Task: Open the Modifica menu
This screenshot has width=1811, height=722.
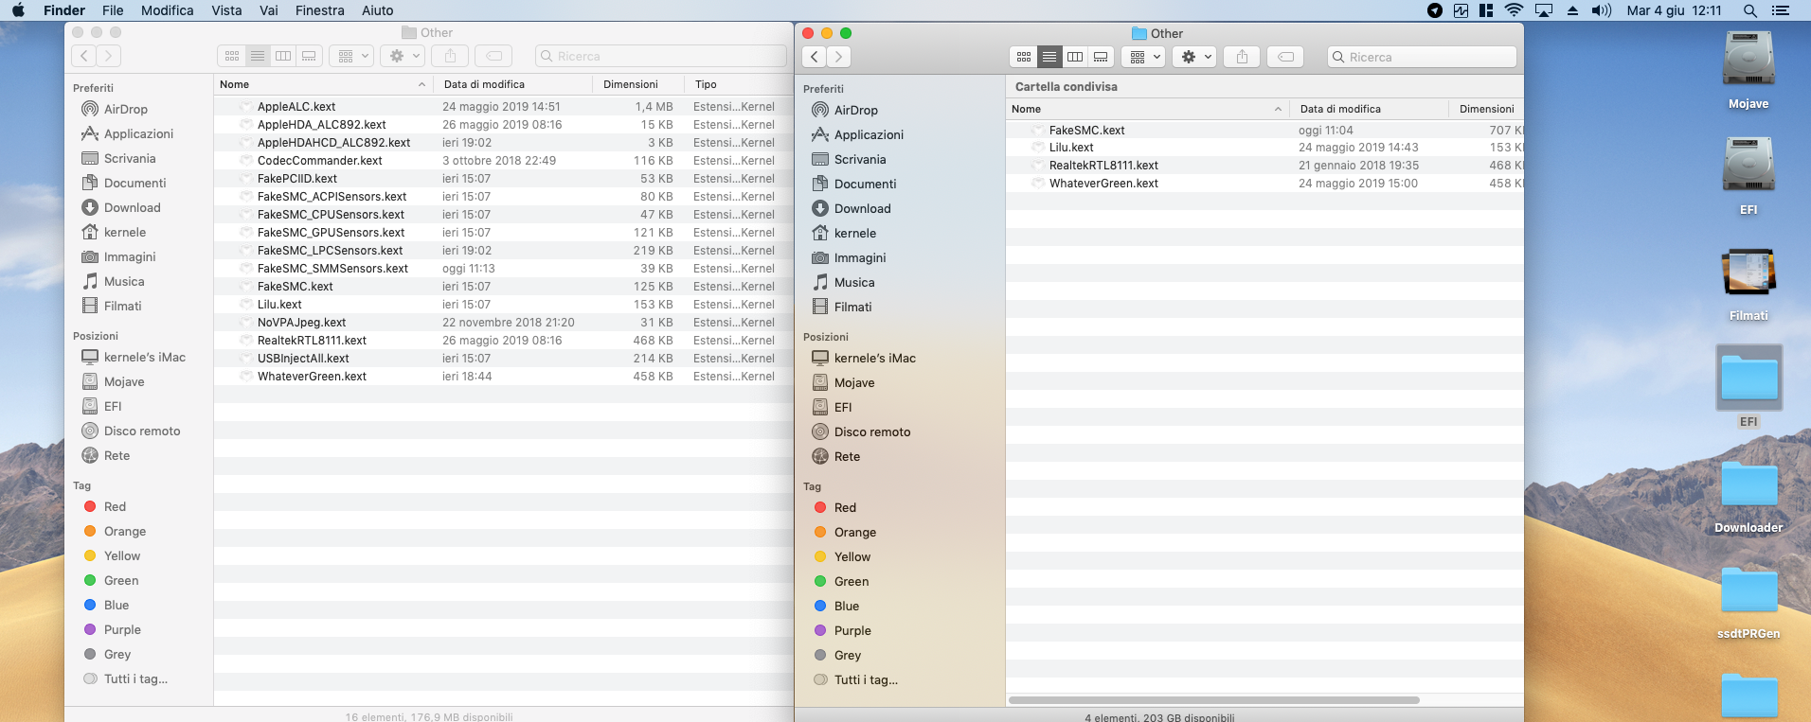Action: [x=168, y=10]
